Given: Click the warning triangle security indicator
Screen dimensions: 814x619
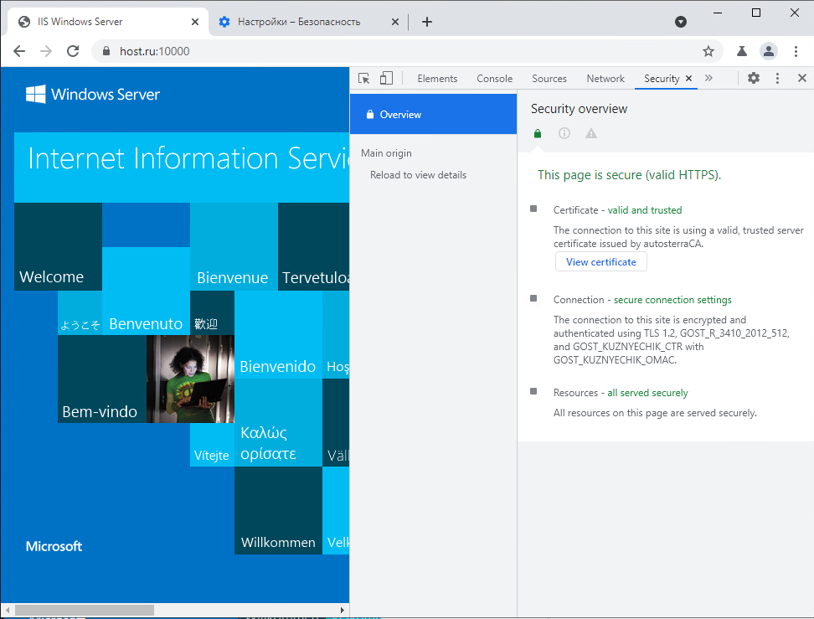Looking at the screenshot, I should 590,133.
